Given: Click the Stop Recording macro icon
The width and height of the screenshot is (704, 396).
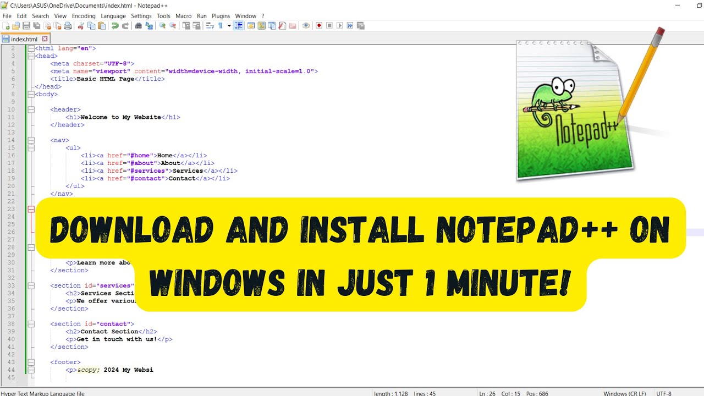Looking at the screenshot, I should coord(329,25).
